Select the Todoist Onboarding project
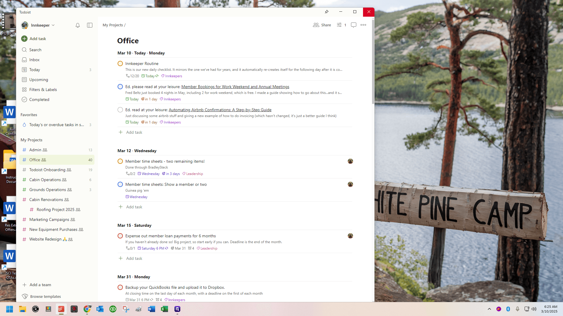This screenshot has width=563, height=316. 57,170
